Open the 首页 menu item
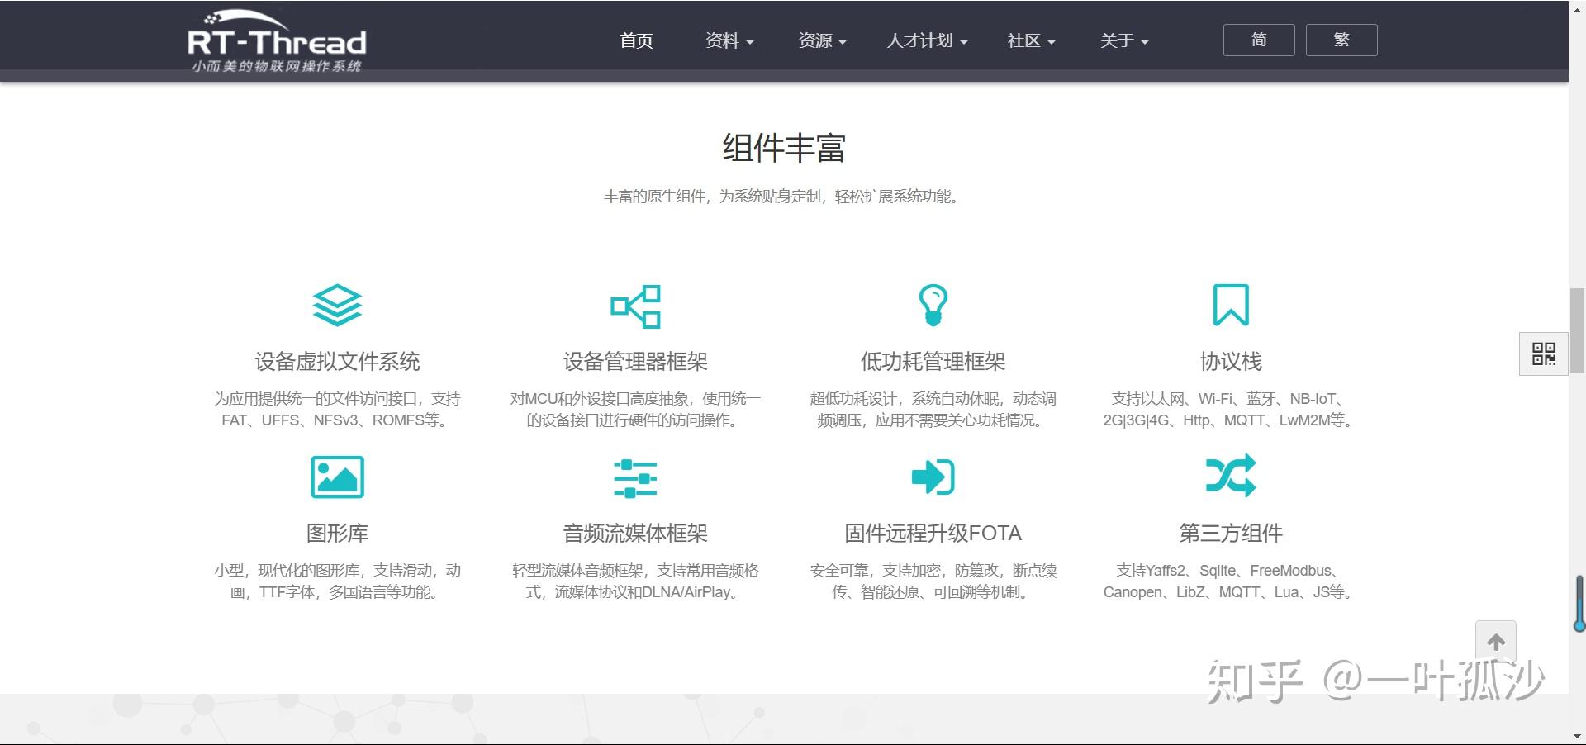Image resolution: width=1586 pixels, height=745 pixels. coord(636,41)
